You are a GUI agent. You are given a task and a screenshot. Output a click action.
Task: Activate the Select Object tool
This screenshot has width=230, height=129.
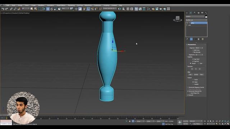[32, 9]
